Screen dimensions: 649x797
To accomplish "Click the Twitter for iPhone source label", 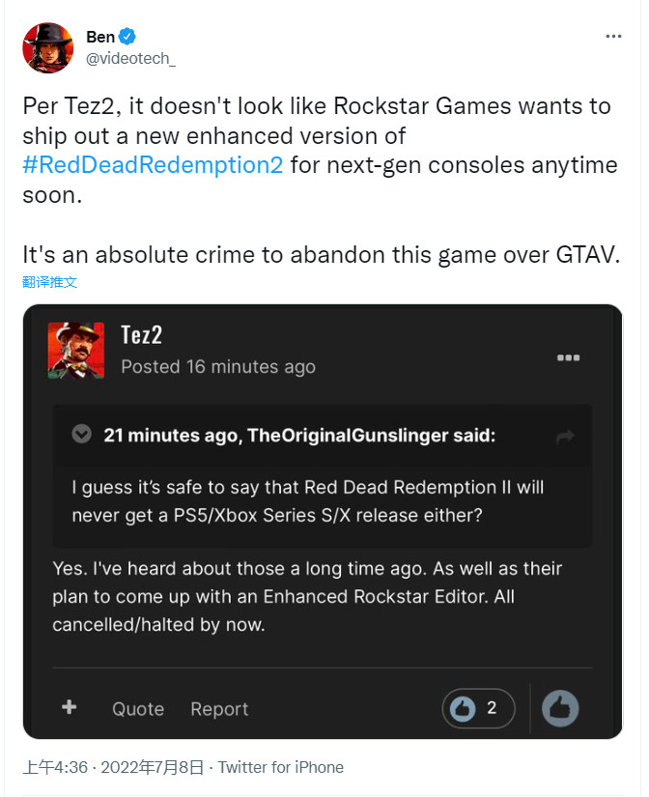I will click(x=280, y=767).
